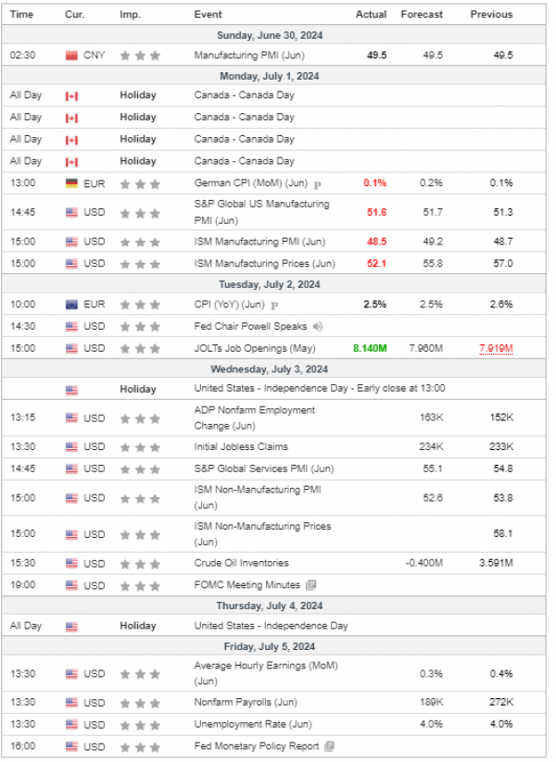Viewport: 556px width, 762px height.
Task: Open the ISM Non-Manufacturing Prices (Jun) event
Action: tap(262, 534)
